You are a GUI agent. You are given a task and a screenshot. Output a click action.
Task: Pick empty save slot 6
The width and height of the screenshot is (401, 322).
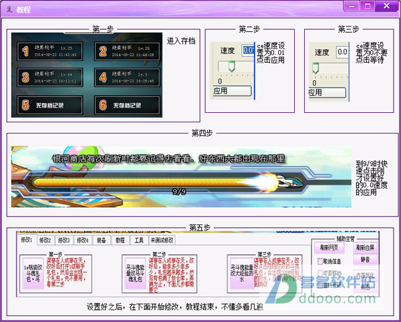click(127, 105)
